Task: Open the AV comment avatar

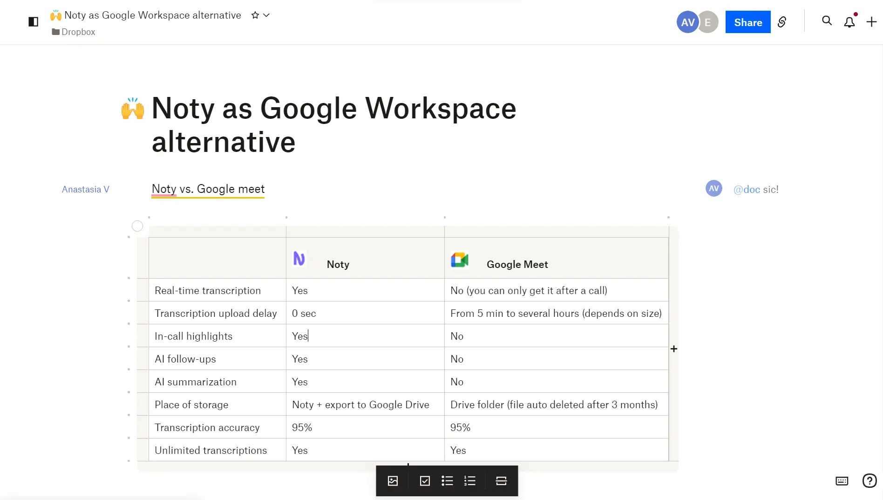Action: [x=714, y=189]
